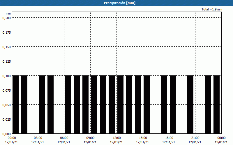This screenshot has width=233, height=145.
Task: Click the bar for the 14:00 hour
Action: point(138,104)
